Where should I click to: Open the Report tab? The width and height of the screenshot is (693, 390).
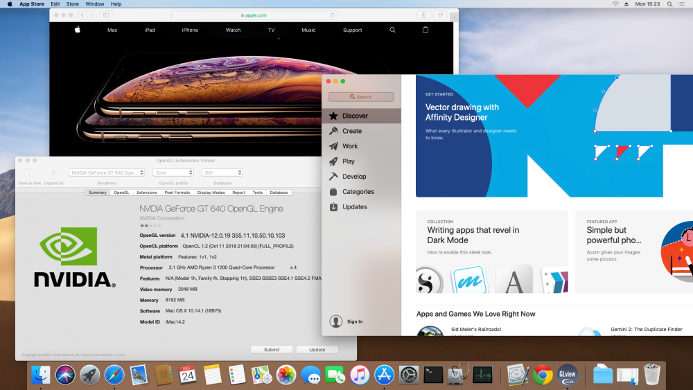(238, 193)
